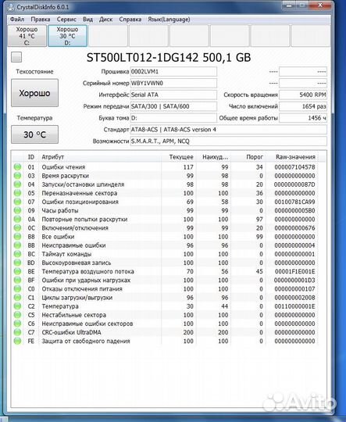Click the 30 °C temperature button
Image resolution: width=346 pixels, height=422 pixels.
34,134
